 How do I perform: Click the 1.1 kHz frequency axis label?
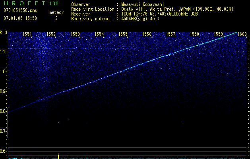3,52
